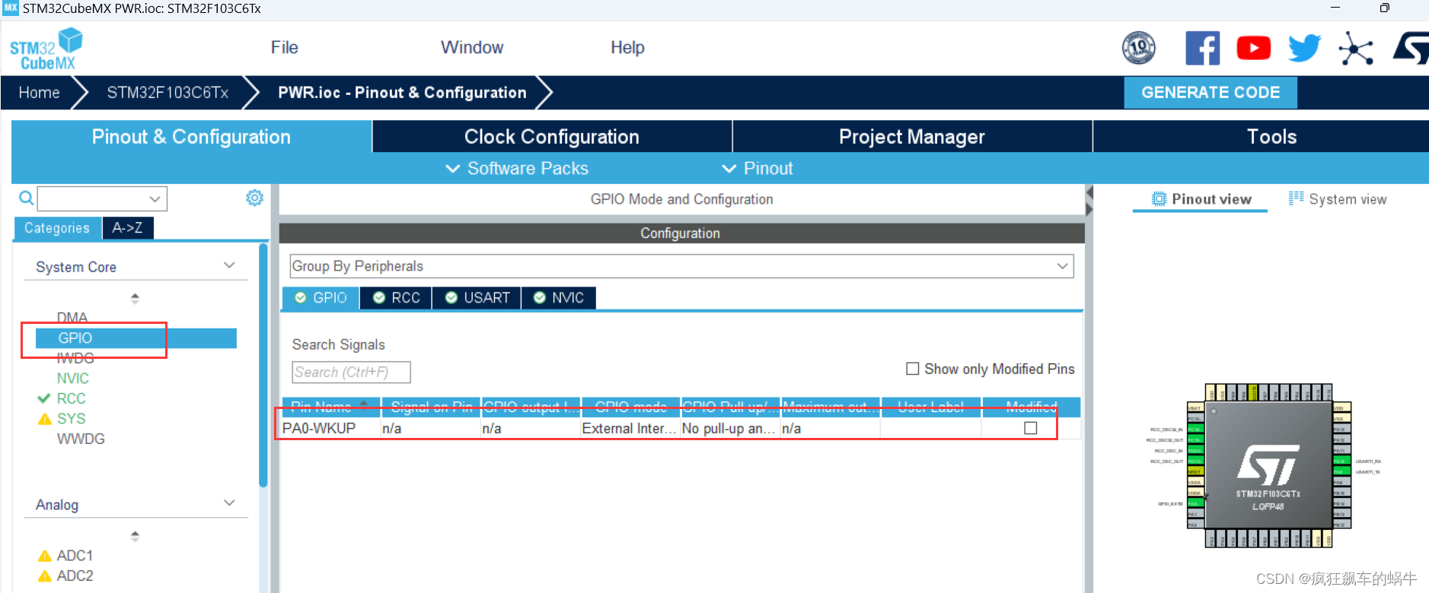
Task: Click the STM32F103C6Tx chip package image
Action: (1268, 465)
